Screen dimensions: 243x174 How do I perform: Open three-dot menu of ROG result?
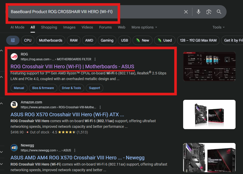[95, 59]
